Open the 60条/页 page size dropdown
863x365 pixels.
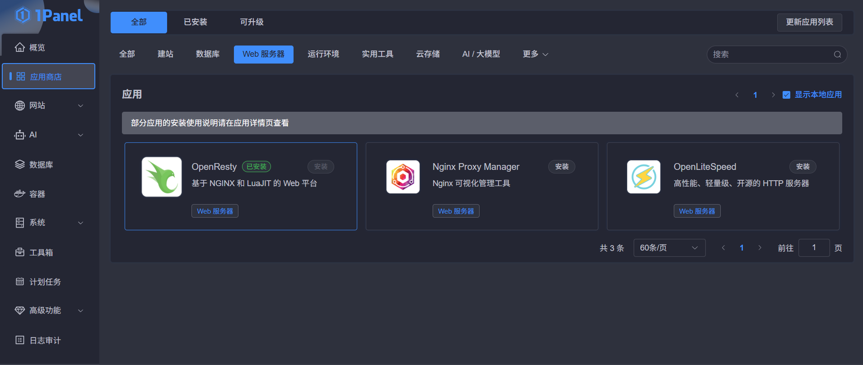coord(669,248)
